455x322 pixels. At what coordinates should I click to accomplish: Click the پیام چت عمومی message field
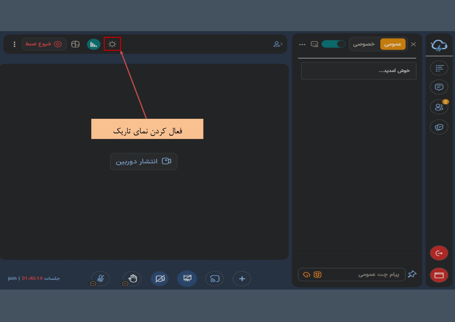pyautogui.click(x=363, y=275)
